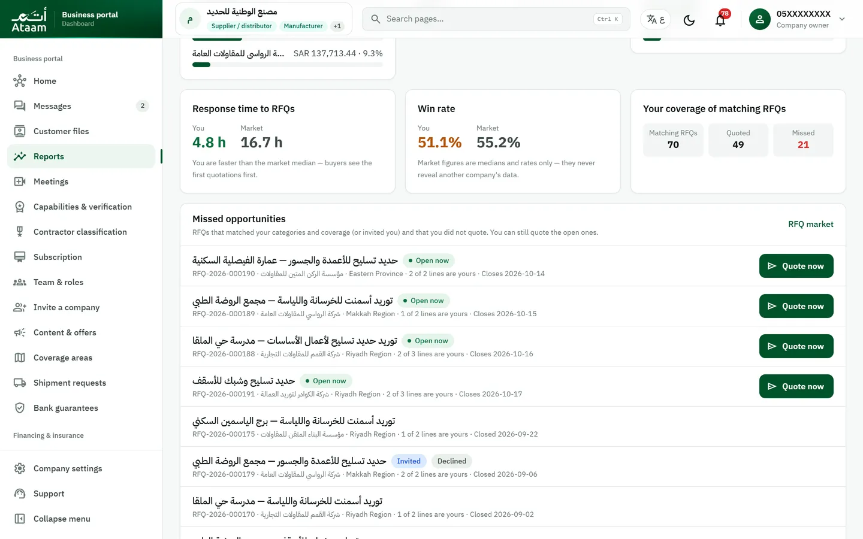Open the company switcher مصنع الوطنية للحديد
The image size is (863, 539).
pyautogui.click(x=264, y=19)
